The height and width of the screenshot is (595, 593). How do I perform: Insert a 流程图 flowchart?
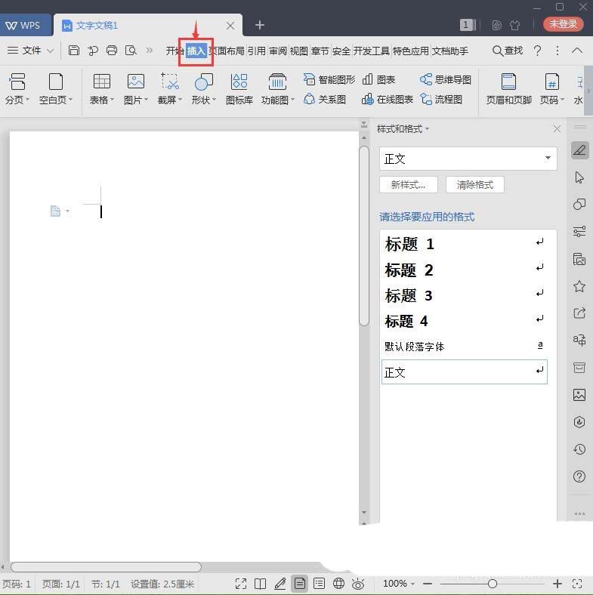(441, 100)
